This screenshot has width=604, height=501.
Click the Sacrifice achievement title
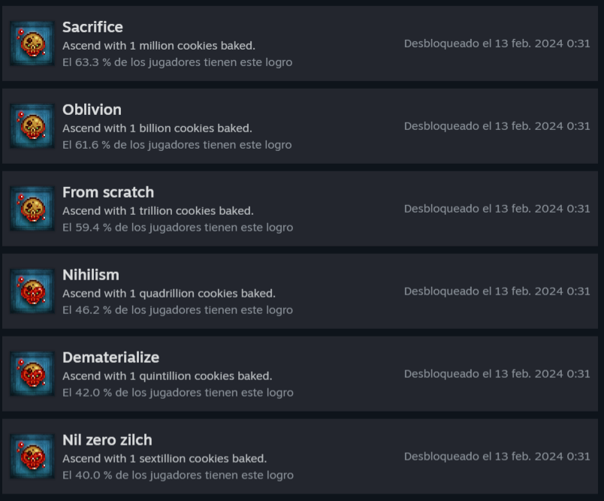[x=92, y=27]
